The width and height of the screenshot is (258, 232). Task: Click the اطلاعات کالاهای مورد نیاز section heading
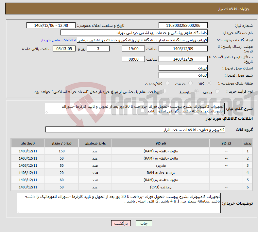tap(229, 119)
